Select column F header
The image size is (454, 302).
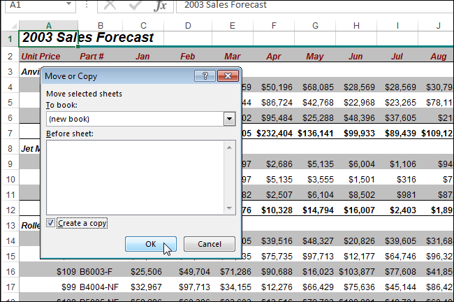pyautogui.click(x=274, y=25)
